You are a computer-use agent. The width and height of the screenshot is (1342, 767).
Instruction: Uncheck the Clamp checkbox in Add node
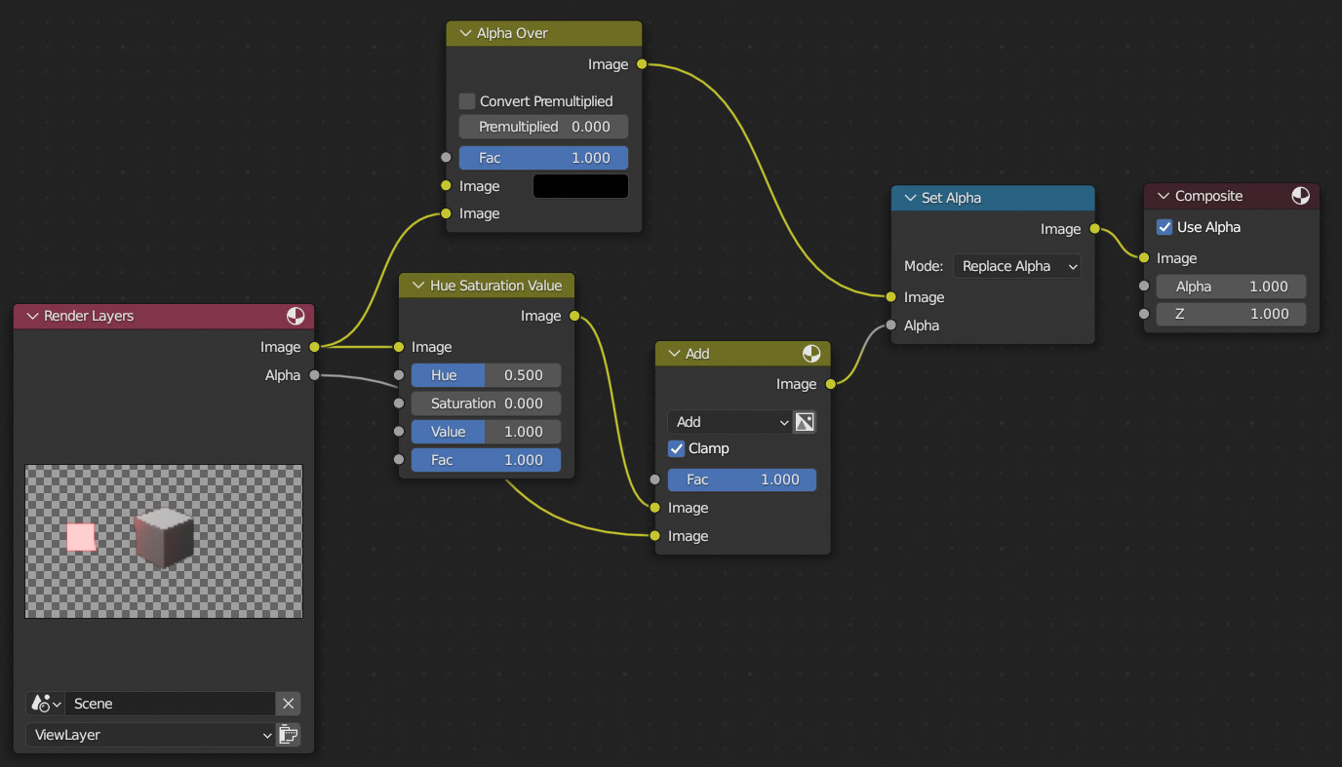click(677, 449)
